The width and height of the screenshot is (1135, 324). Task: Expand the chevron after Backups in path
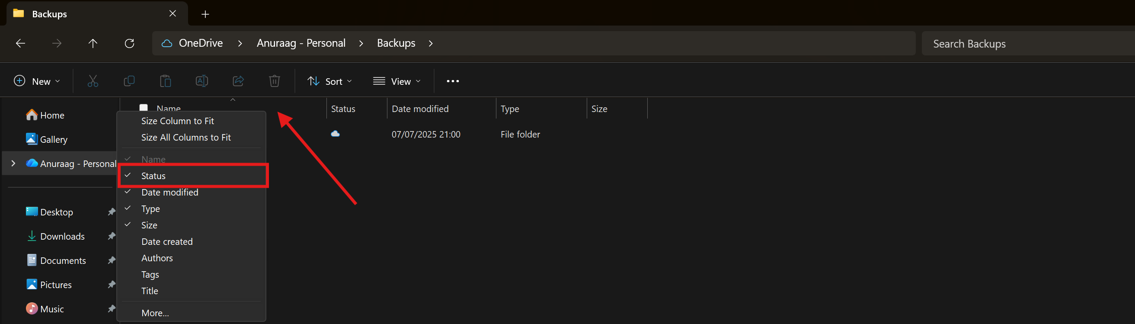431,43
